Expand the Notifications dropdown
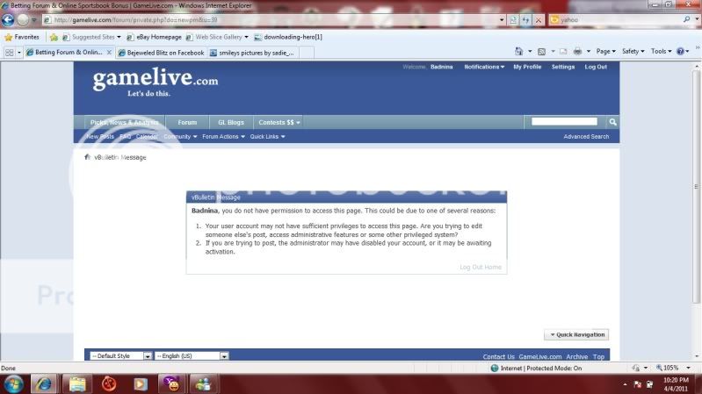This screenshot has width=702, height=394. (484, 67)
